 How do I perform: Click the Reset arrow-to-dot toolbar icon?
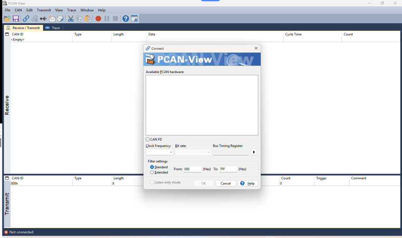(x=43, y=19)
